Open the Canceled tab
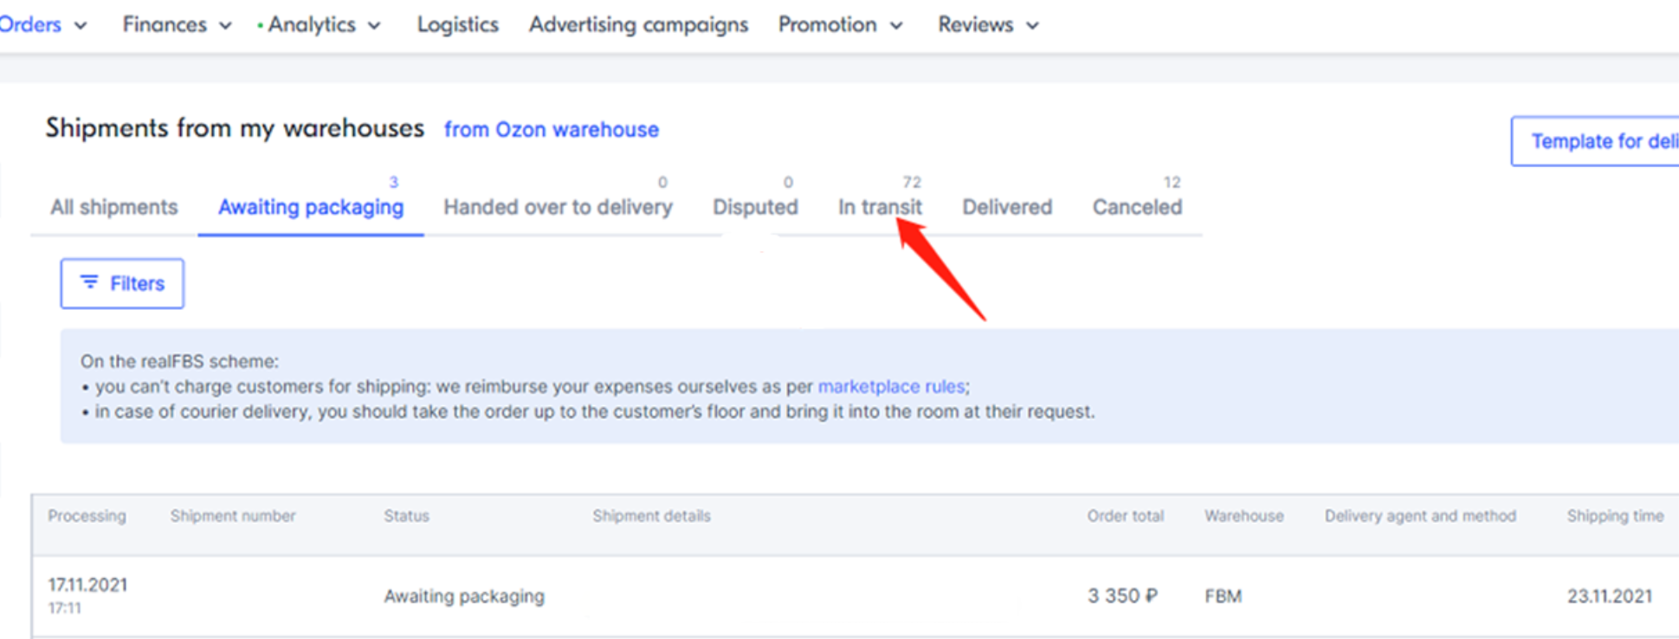This screenshot has width=1679, height=639. [x=1137, y=208]
